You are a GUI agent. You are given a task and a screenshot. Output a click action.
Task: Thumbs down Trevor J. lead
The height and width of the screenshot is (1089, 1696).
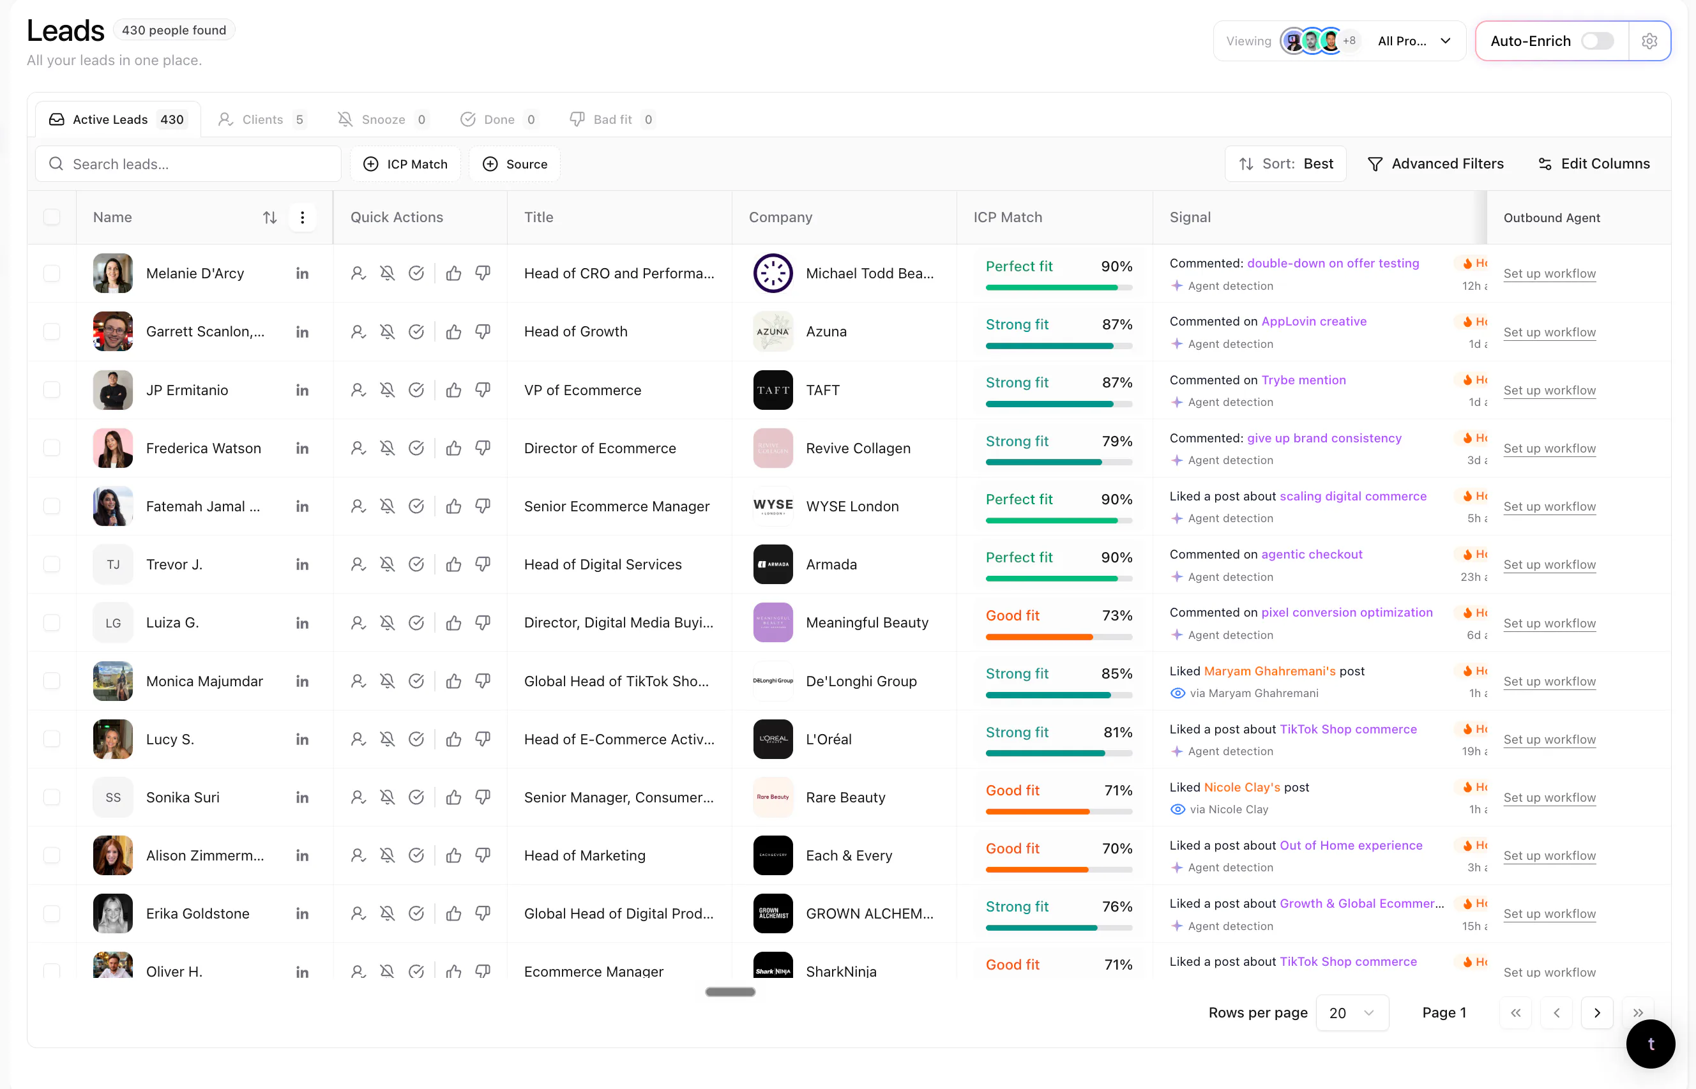483,564
